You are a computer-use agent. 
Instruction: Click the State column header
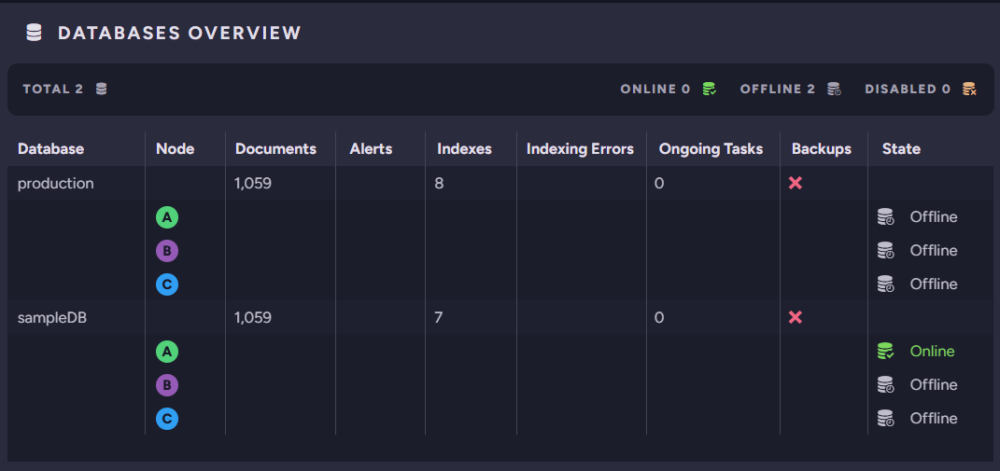pos(901,149)
